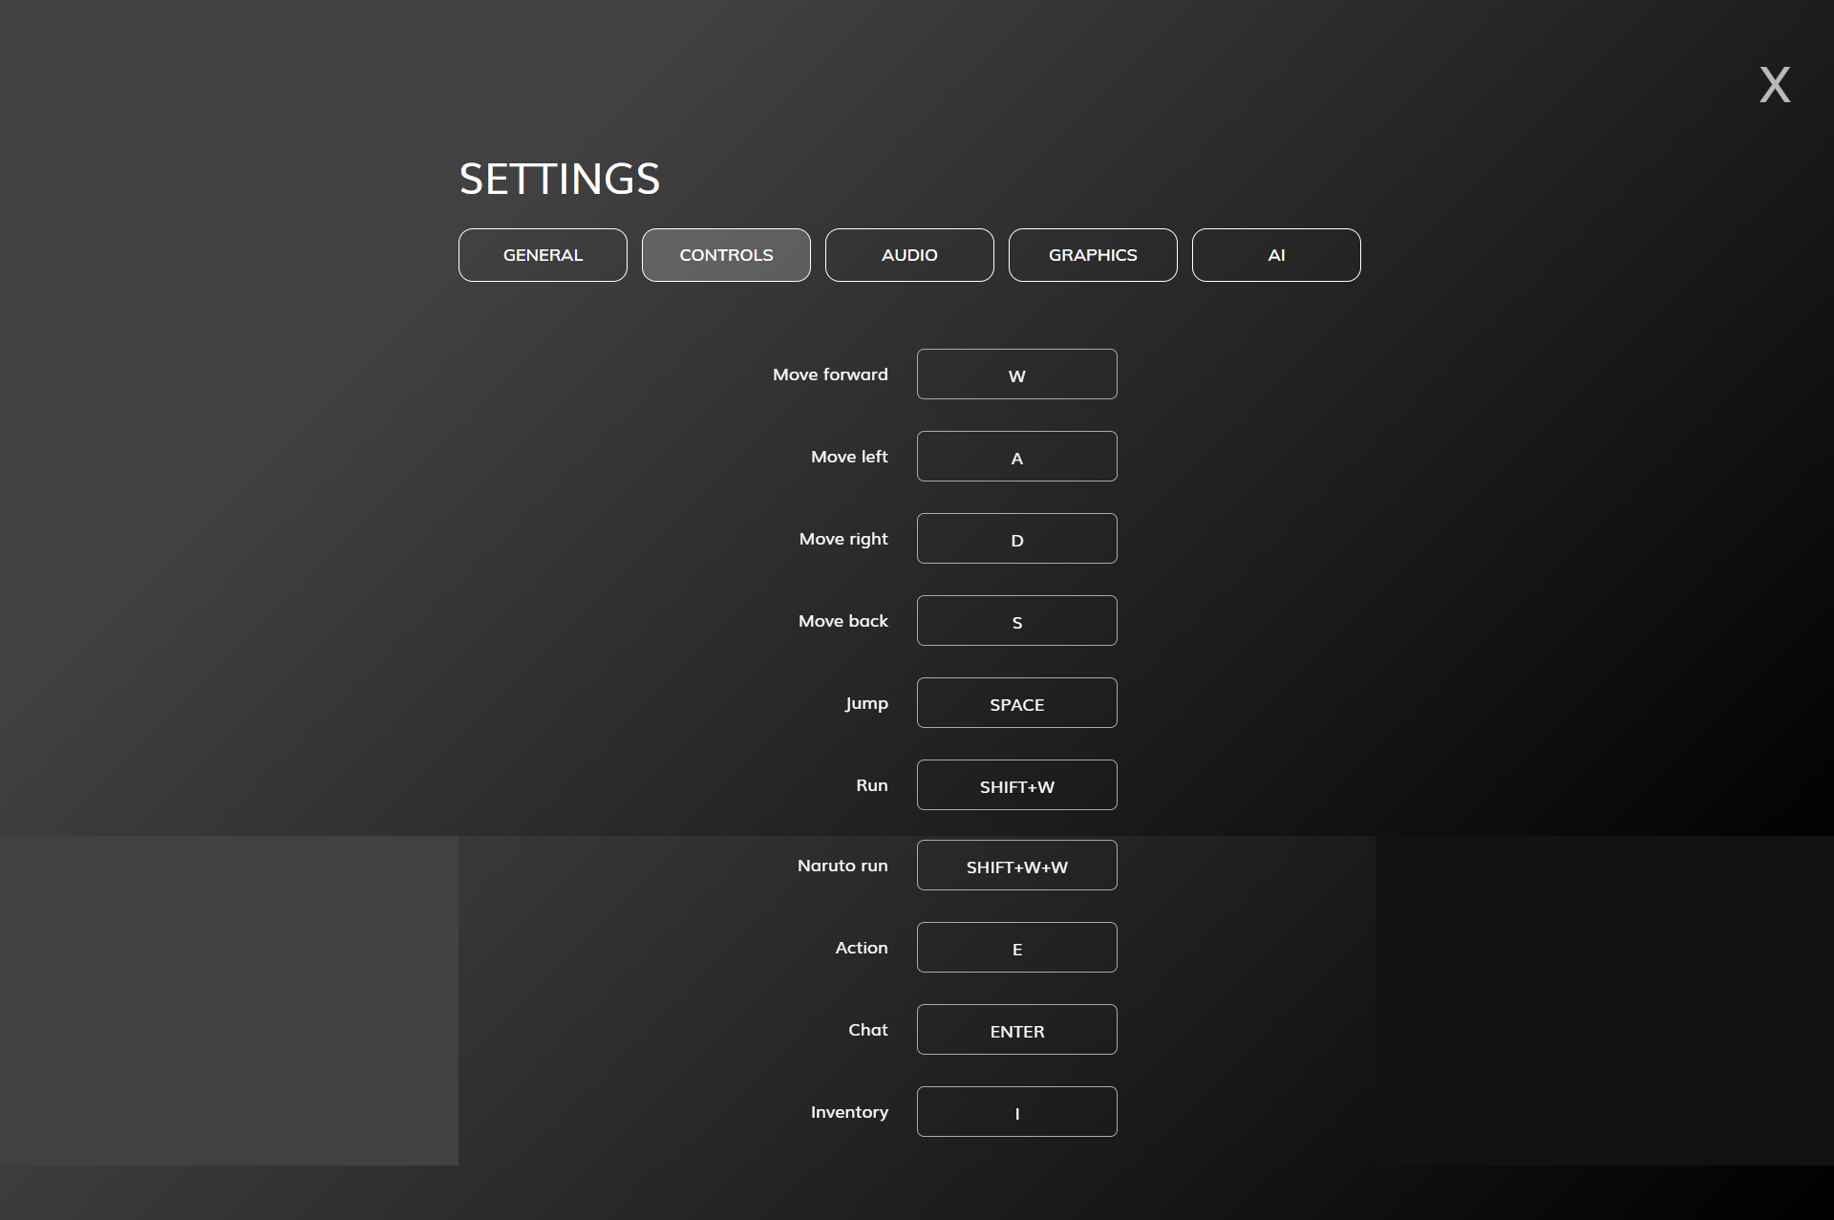Select the Naruto run key binding
The width and height of the screenshot is (1834, 1220).
point(1015,865)
